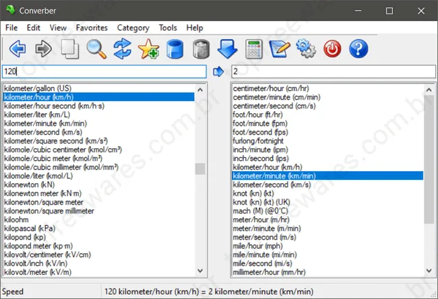Click the notepad with pencil icon
The width and height of the screenshot is (438, 299).
[280, 49]
